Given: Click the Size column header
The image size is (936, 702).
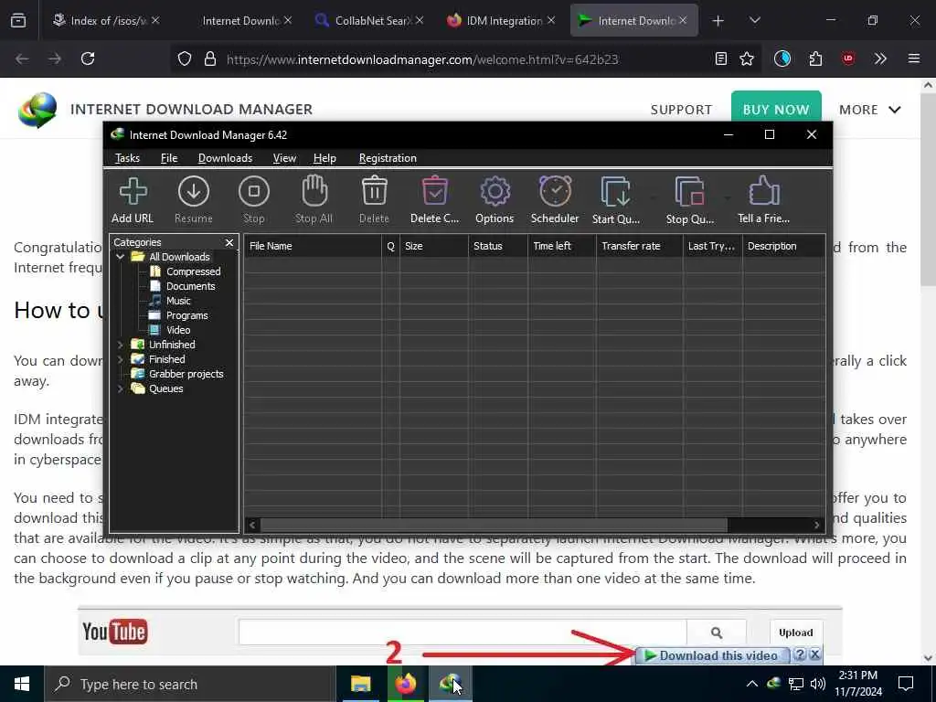Looking at the screenshot, I should pos(433,246).
